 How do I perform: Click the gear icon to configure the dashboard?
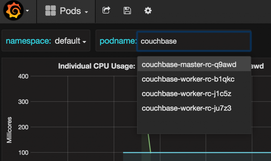pos(148,11)
